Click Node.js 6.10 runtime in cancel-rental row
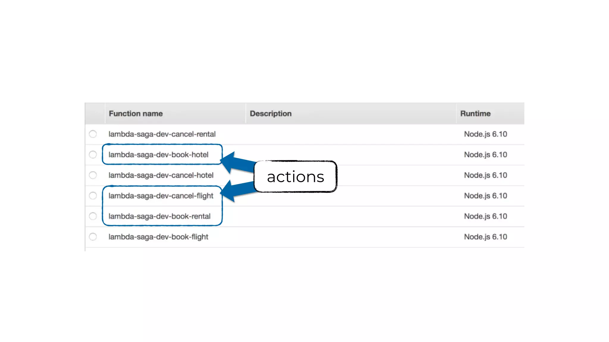The width and height of the screenshot is (609, 342). pos(485,134)
